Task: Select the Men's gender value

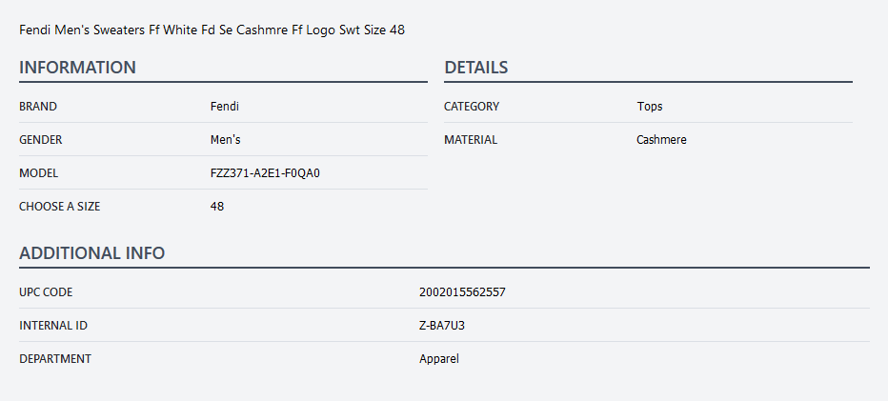Action: [x=225, y=140]
